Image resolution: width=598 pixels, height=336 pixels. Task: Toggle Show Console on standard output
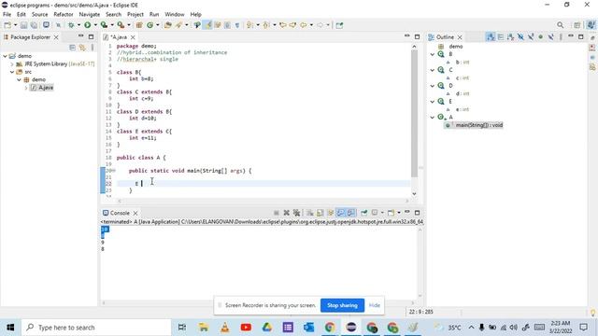click(340, 213)
